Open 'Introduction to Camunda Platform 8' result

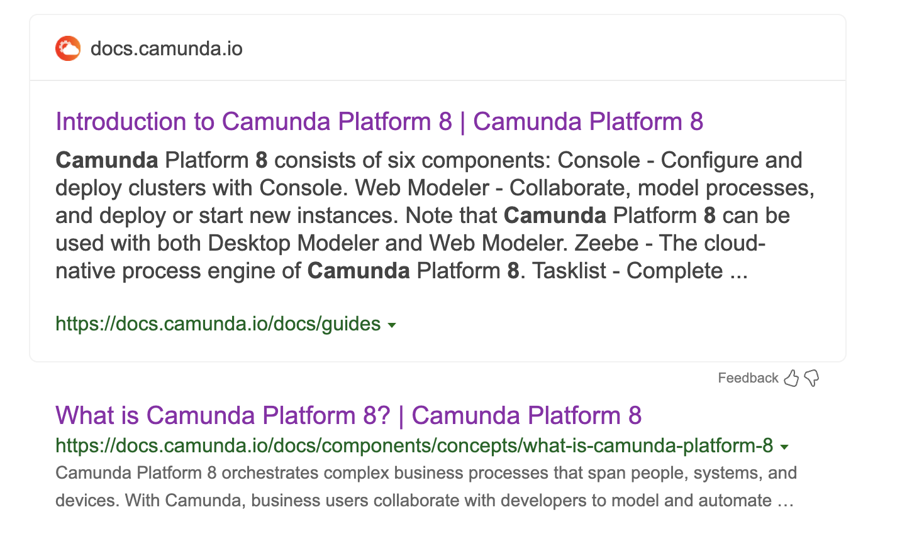click(379, 121)
